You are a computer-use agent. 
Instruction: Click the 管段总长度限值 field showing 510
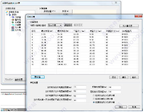click(115, 92)
